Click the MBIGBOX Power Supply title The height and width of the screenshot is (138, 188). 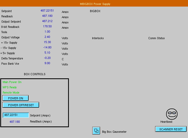95,4
